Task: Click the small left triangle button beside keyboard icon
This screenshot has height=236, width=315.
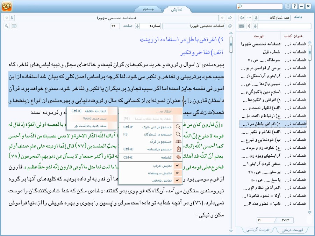Action: 249,26
